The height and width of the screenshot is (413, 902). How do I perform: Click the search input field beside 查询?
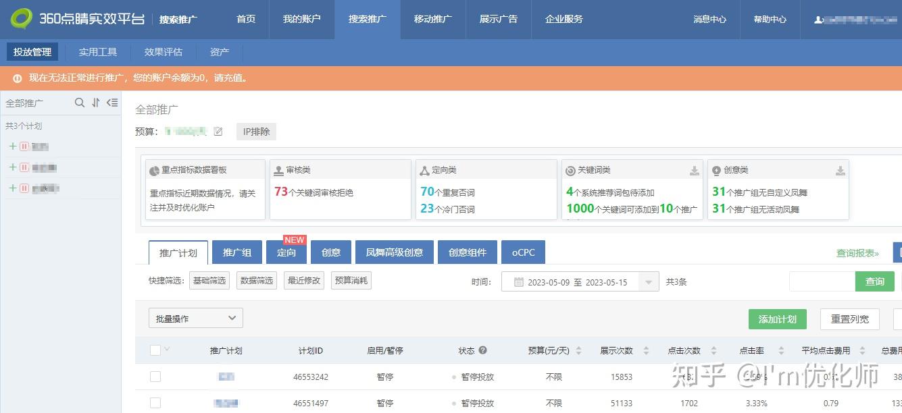[x=822, y=281]
